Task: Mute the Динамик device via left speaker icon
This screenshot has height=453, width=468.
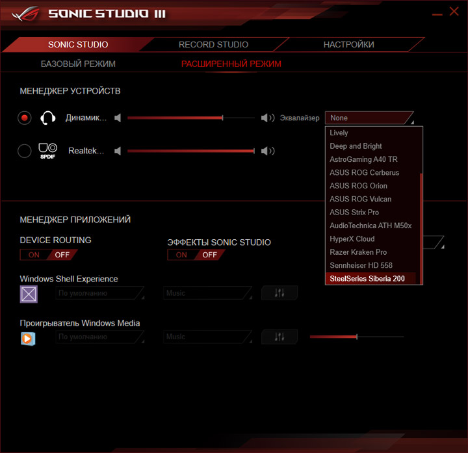Action: coord(118,118)
